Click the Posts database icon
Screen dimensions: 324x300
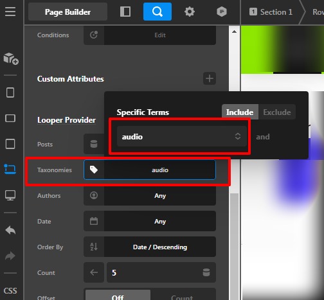pos(94,144)
